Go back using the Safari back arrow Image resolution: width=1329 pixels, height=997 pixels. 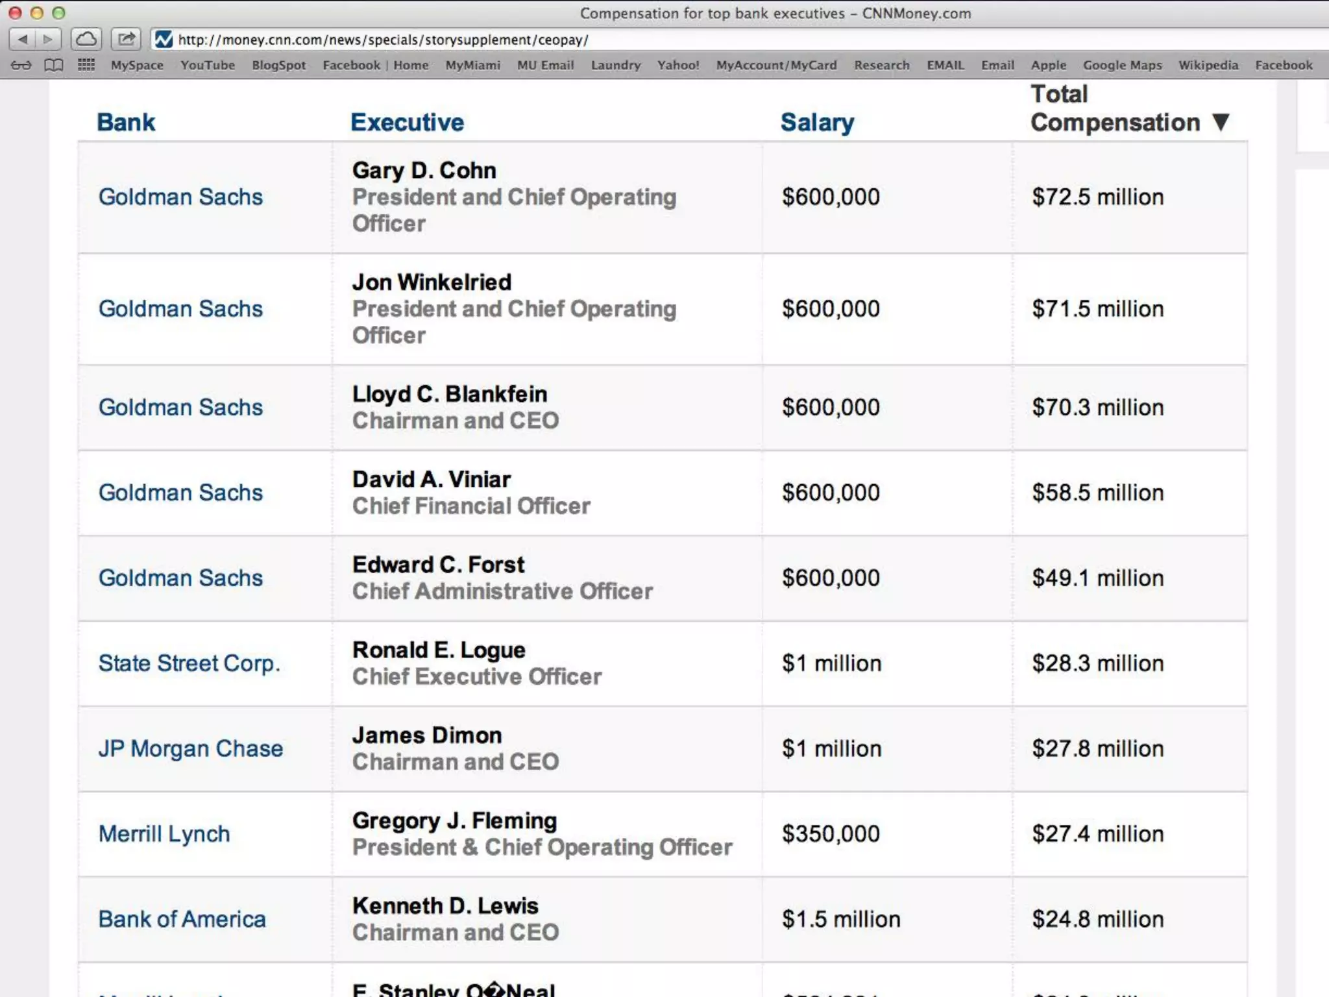[23, 40]
